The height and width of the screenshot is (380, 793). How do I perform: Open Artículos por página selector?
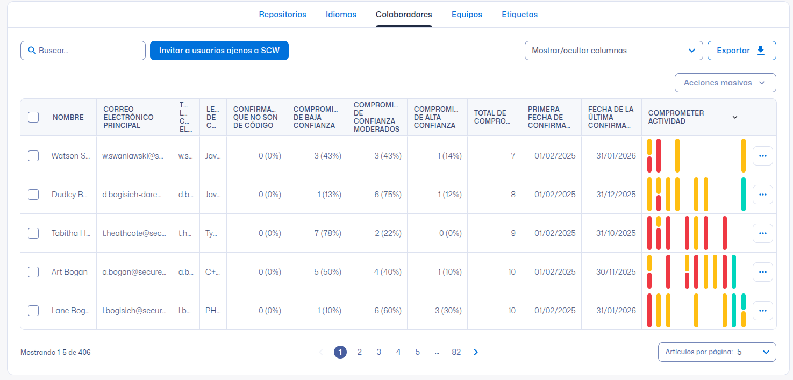pyautogui.click(x=717, y=352)
